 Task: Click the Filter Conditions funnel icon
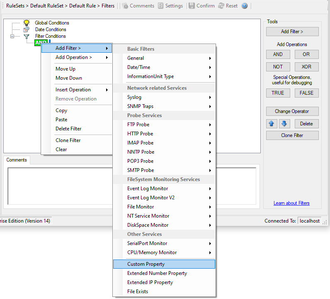point(27,37)
